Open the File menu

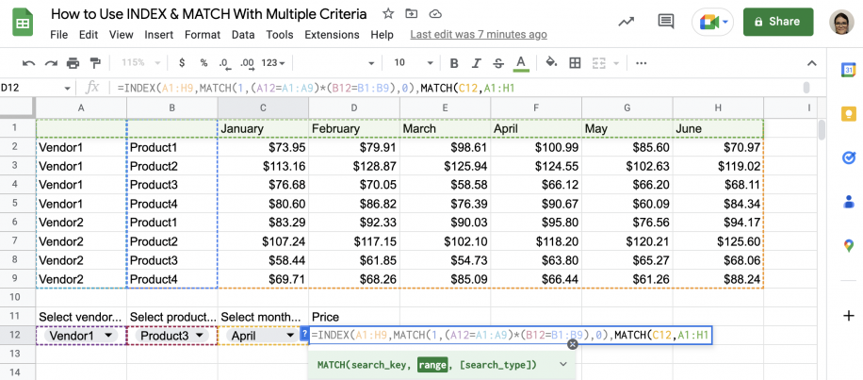tap(59, 35)
